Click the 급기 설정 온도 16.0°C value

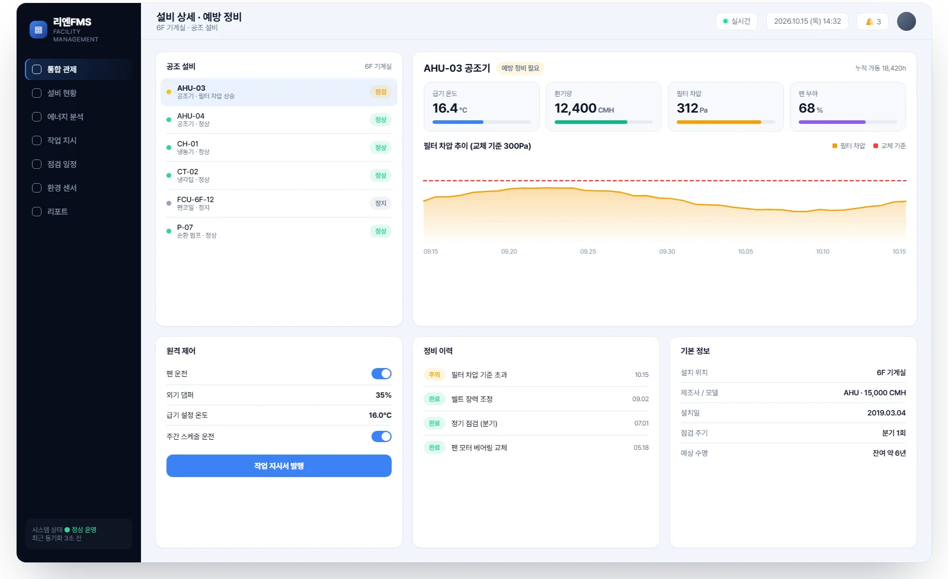click(x=380, y=415)
